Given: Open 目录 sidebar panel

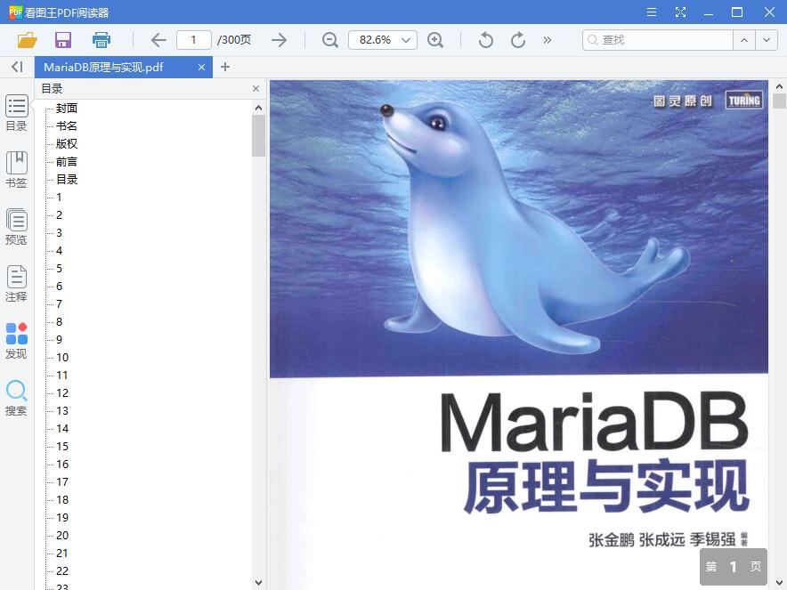Looking at the screenshot, I should tap(17, 113).
